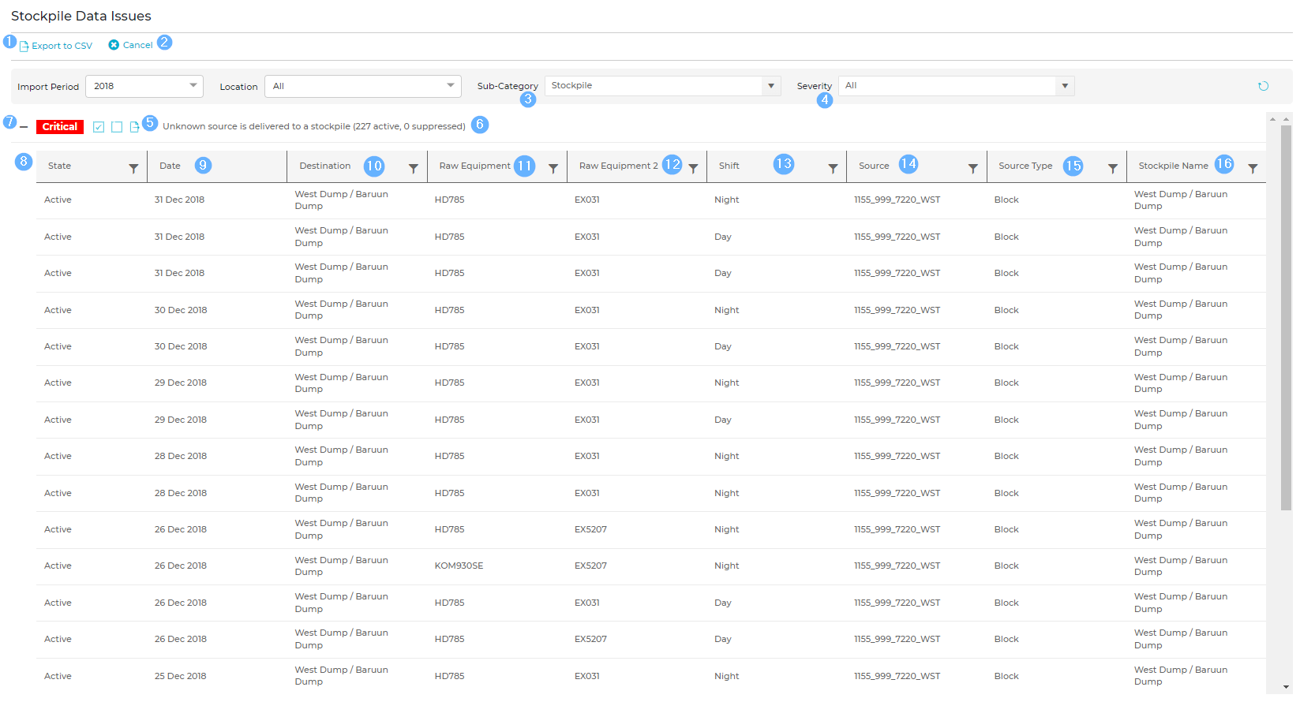Open the Shift column filter icon

click(833, 168)
